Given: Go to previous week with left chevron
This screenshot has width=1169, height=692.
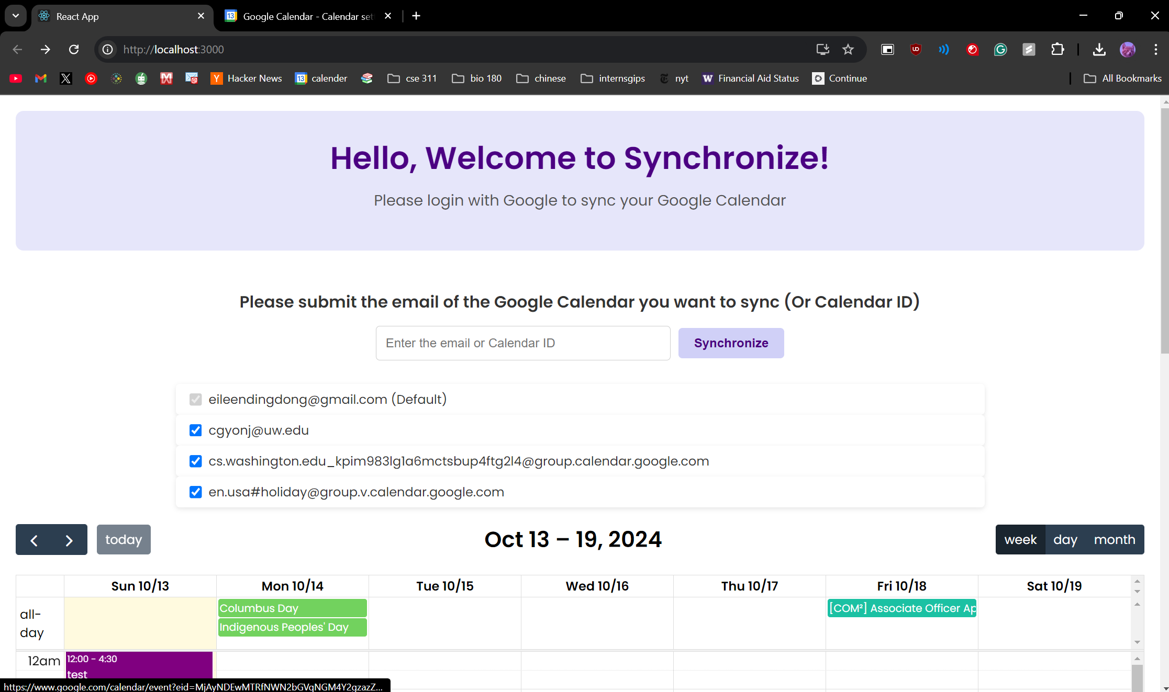Looking at the screenshot, I should coord(34,540).
